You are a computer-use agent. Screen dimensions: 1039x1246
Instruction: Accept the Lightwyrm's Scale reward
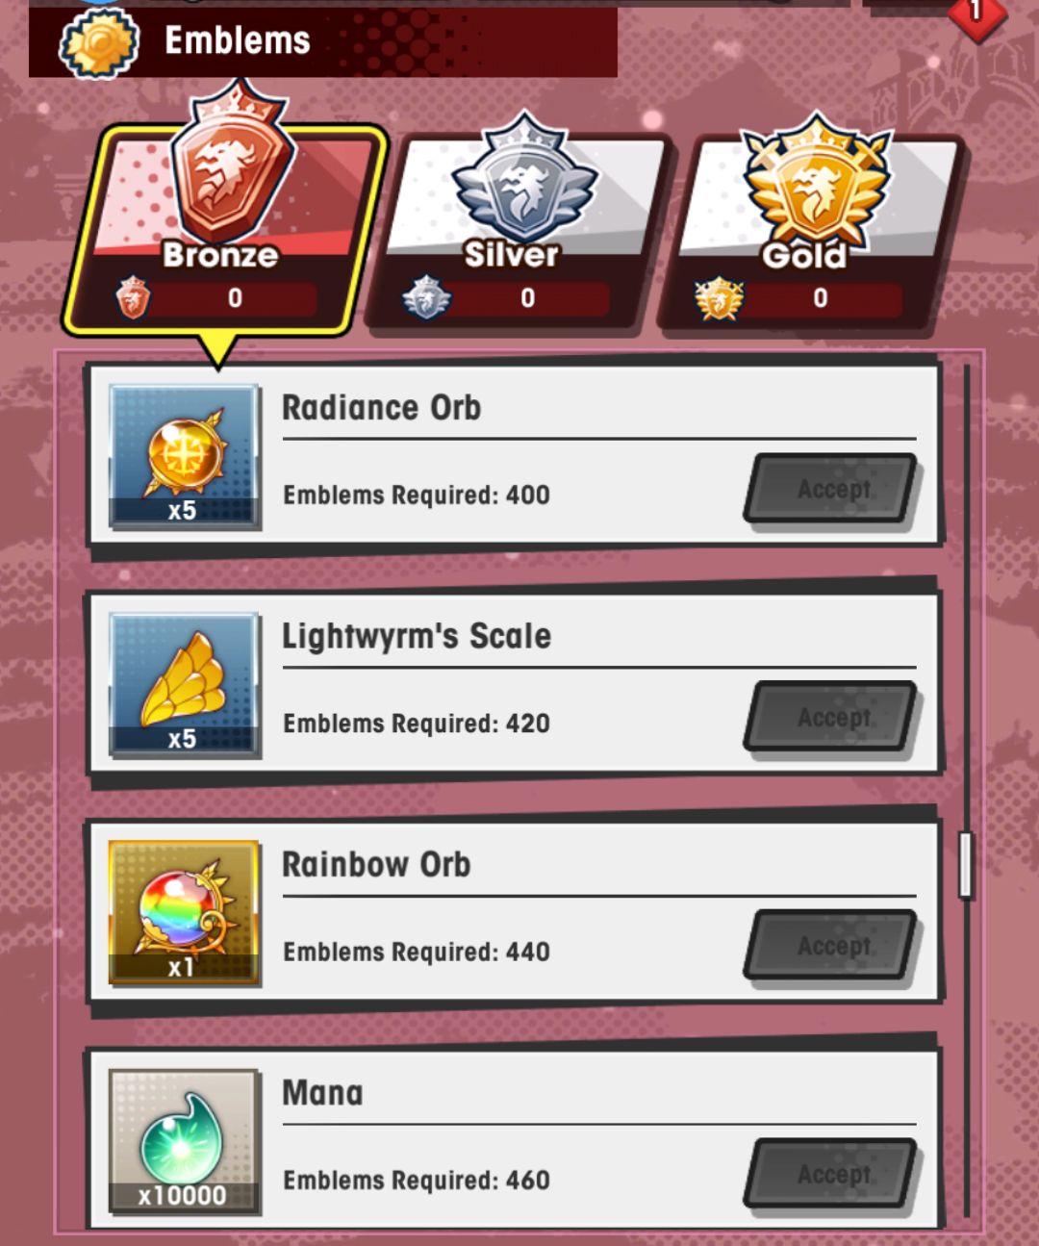831,717
